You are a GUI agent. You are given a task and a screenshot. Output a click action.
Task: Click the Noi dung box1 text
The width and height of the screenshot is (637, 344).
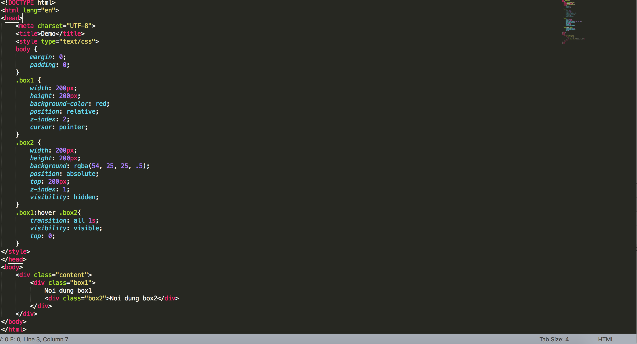click(x=68, y=291)
